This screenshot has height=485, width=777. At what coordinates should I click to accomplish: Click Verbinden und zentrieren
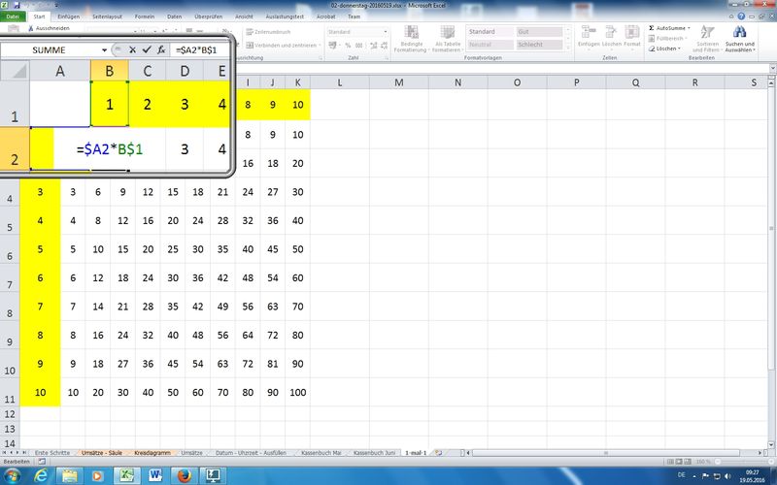[x=281, y=45]
